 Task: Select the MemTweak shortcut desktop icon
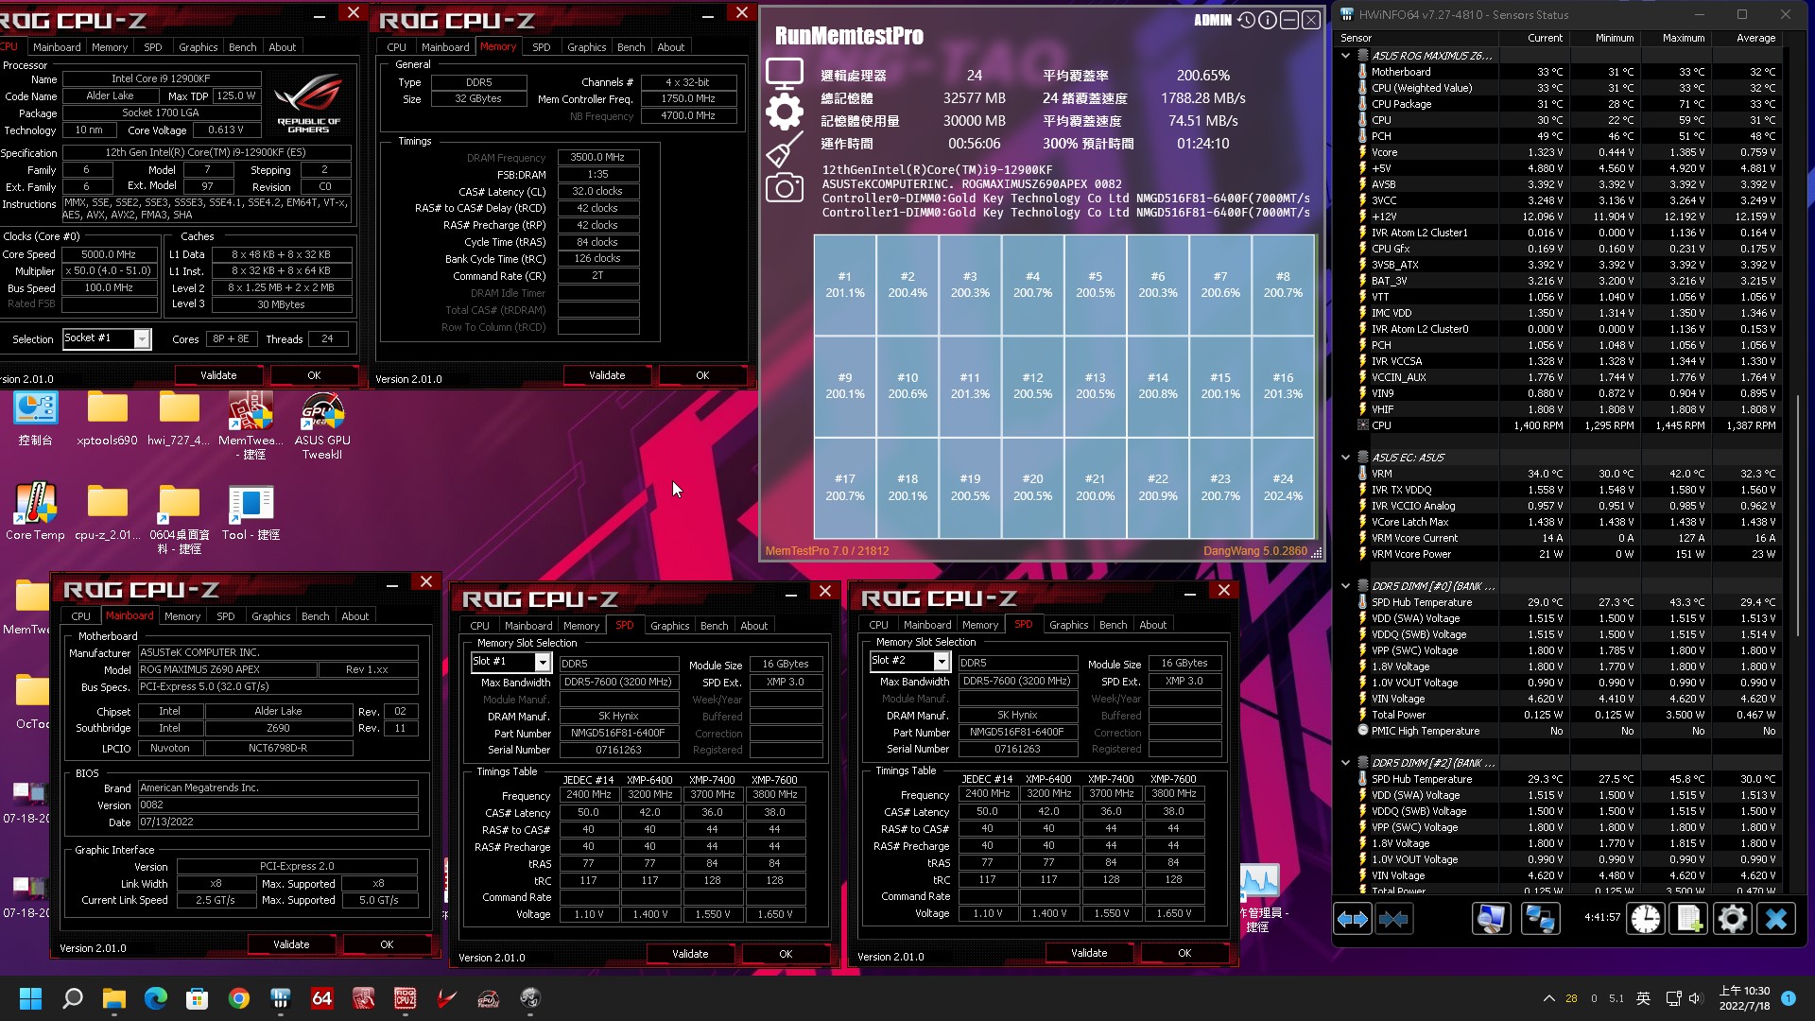[x=251, y=425]
